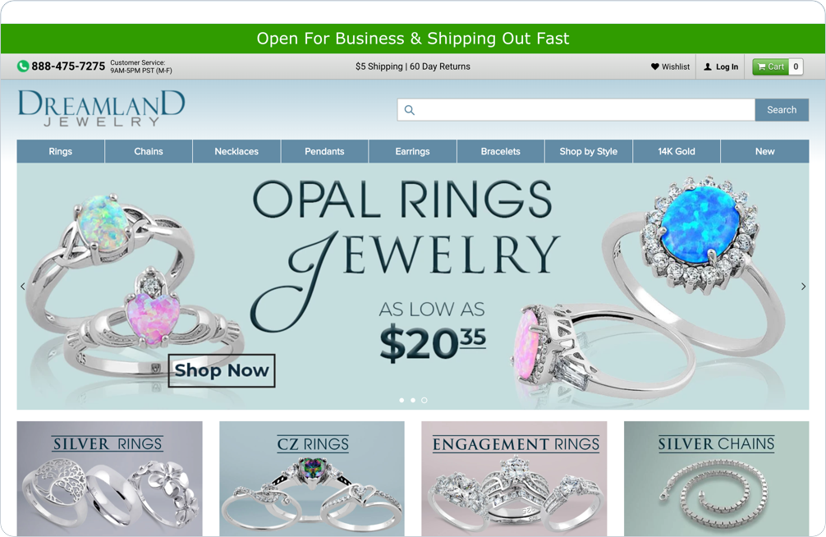Advance to next banner slide arrow
The height and width of the screenshot is (537, 826).
pos(803,287)
